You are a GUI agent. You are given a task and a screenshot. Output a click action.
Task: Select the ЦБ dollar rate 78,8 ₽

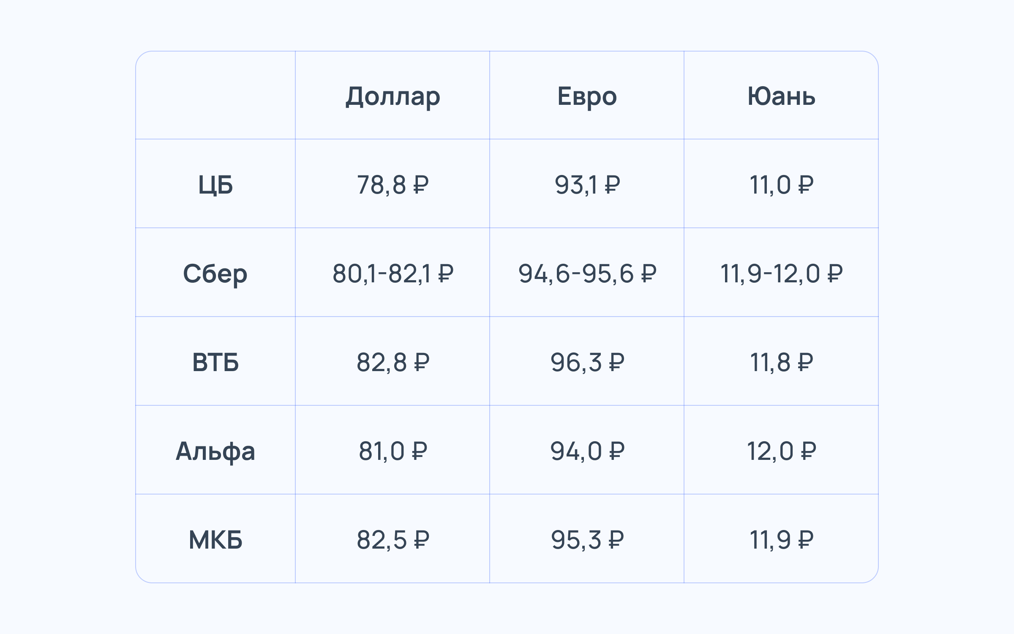coord(393,185)
